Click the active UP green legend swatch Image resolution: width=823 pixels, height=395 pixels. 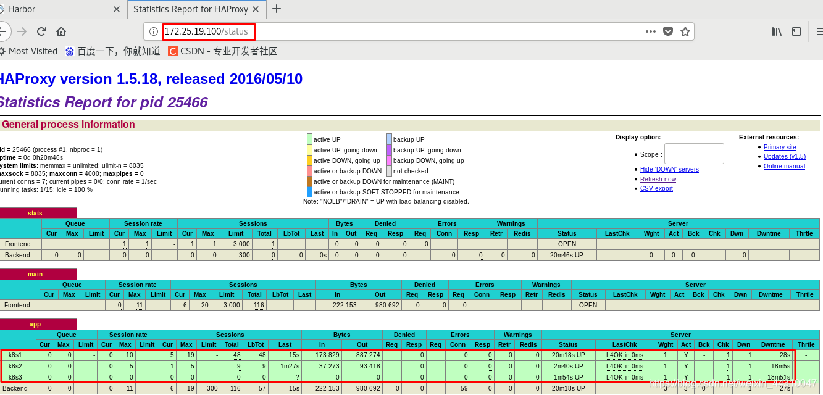coord(309,139)
